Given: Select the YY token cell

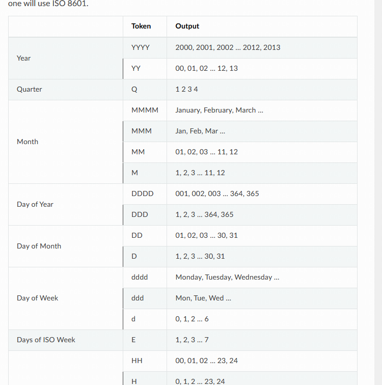Looking at the screenshot, I should coord(145,69).
